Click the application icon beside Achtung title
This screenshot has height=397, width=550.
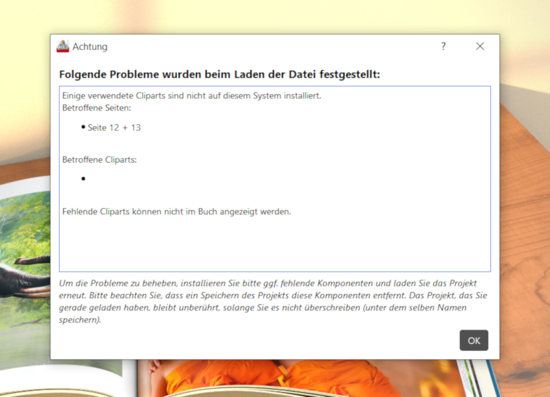[x=63, y=46]
